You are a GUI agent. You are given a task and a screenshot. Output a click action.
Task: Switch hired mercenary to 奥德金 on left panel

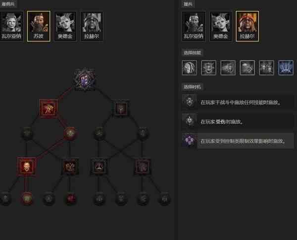(x=65, y=26)
